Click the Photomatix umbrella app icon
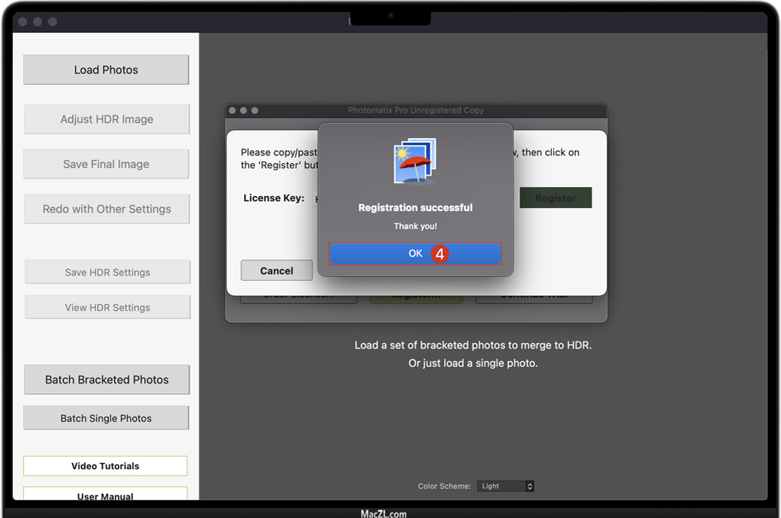 415,161
